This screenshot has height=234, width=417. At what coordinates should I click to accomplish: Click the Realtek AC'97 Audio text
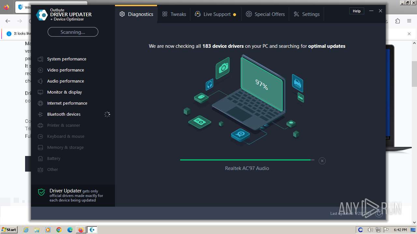click(247, 168)
